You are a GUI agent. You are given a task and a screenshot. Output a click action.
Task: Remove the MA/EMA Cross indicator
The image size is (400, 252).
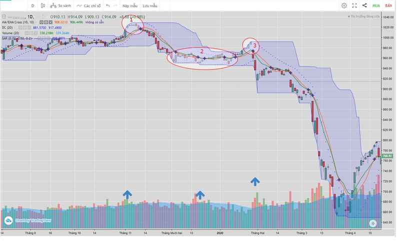point(50,22)
